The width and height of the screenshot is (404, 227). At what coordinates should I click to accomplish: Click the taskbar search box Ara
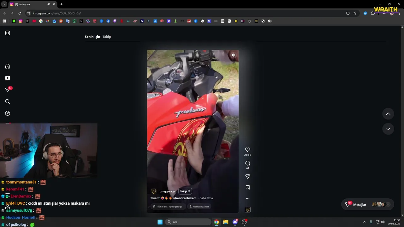click(x=189, y=222)
